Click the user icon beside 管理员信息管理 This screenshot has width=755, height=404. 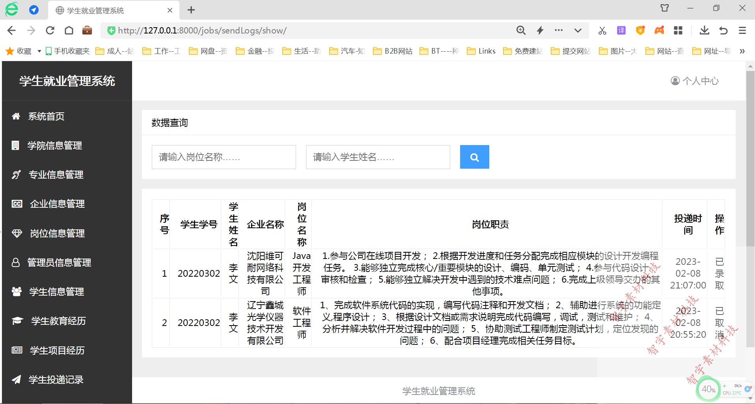point(16,263)
